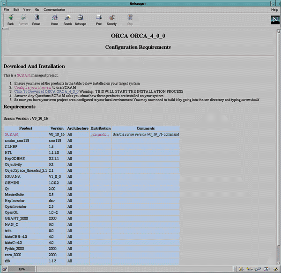Go to Home via toolbar icon
Viewport: 281px width, 273px height.
coord(55,19)
